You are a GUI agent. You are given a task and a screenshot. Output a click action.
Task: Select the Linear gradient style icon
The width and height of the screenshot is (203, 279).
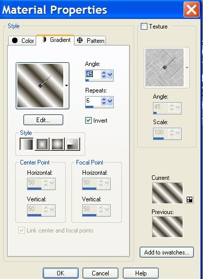[x=27, y=144]
